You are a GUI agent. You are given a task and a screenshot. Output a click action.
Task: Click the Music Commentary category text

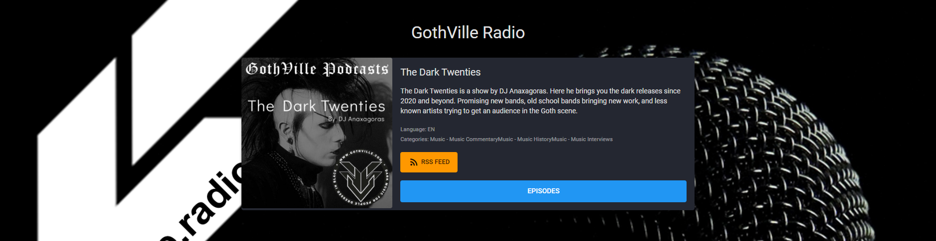(x=474, y=140)
